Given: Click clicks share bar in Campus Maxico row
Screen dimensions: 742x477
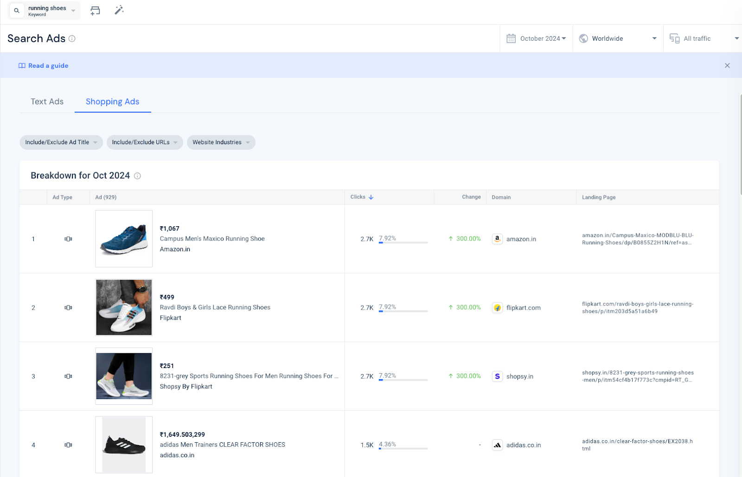Looking at the screenshot, I should pos(403,242).
